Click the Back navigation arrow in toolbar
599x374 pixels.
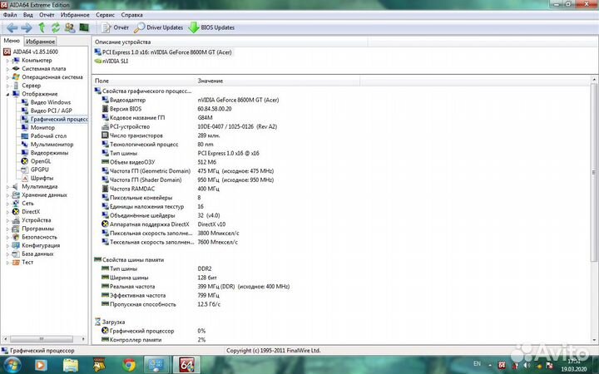(12, 27)
